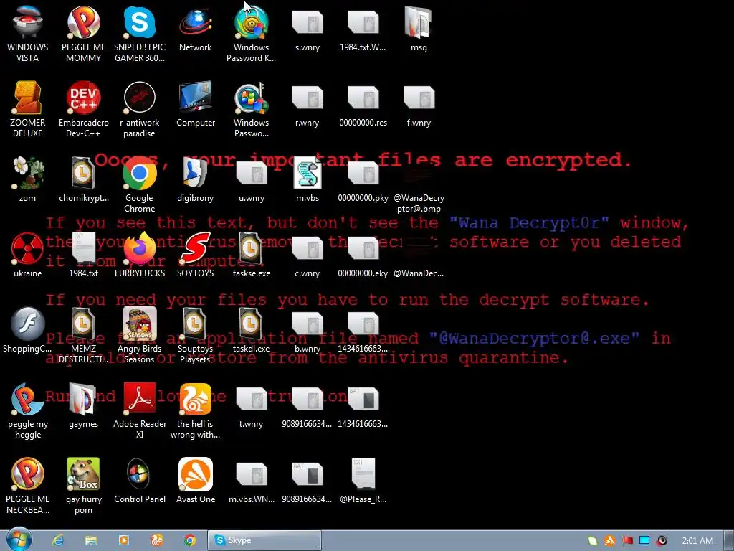Select the @WanaDecryptor@.bmp file
This screenshot has height=551, width=734.
pos(419,184)
